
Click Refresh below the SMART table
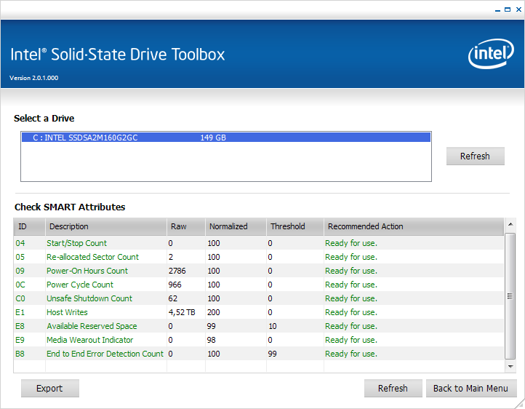click(x=393, y=388)
